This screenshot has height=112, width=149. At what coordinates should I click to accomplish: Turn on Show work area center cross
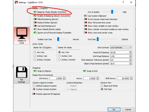tap(86, 33)
